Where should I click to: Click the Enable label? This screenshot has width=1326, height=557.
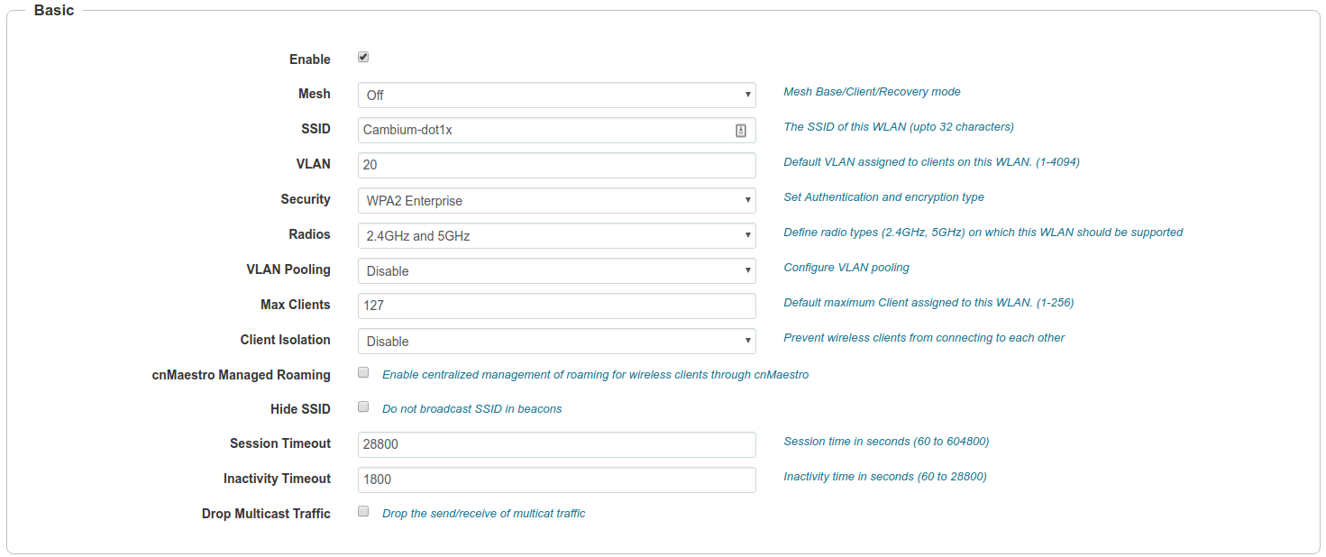click(309, 59)
